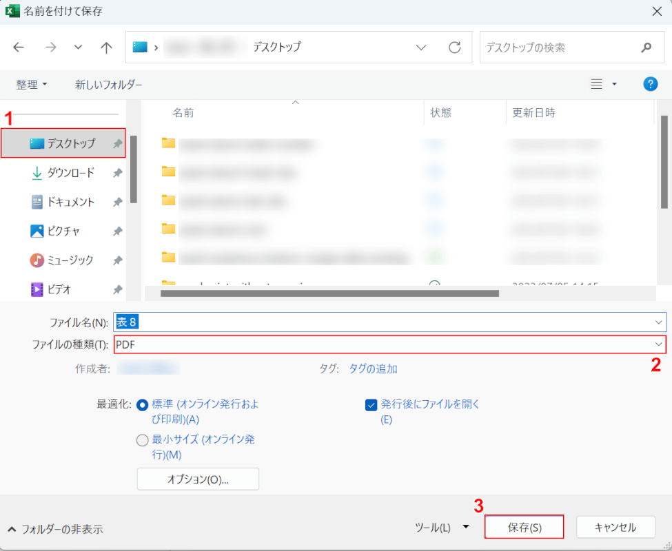This screenshot has width=672, height=551.
Task: Click the Documents folder icon
Action: (x=37, y=202)
